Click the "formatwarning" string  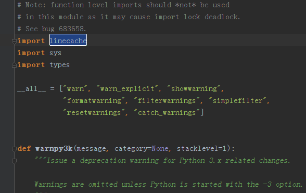pyautogui.click(x=94, y=101)
